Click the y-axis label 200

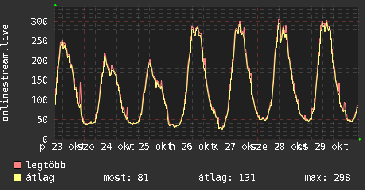pyautogui.click(x=39, y=61)
